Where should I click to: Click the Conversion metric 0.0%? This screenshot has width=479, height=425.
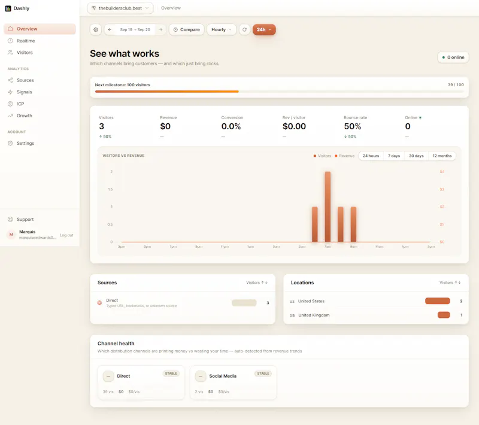coord(231,126)
